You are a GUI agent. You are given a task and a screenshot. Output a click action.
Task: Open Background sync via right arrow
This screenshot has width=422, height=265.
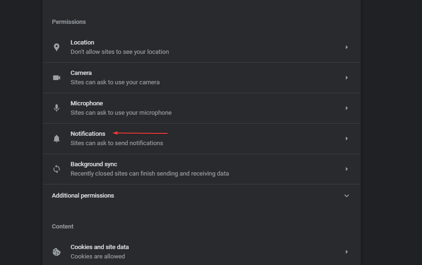click(x=347, y=169)
